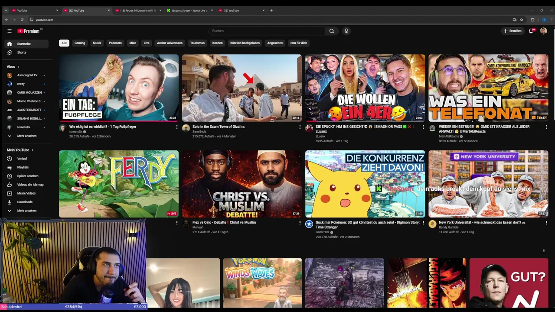Screen dimensions: 555x312
Task: Open the YouTube account avatar menu
Action: (x=543, y=31)
